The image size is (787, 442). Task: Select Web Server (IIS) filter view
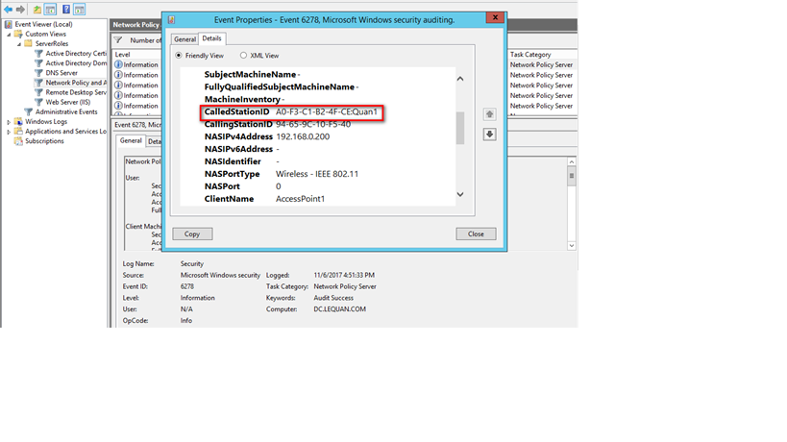click(x=68, y=102)
